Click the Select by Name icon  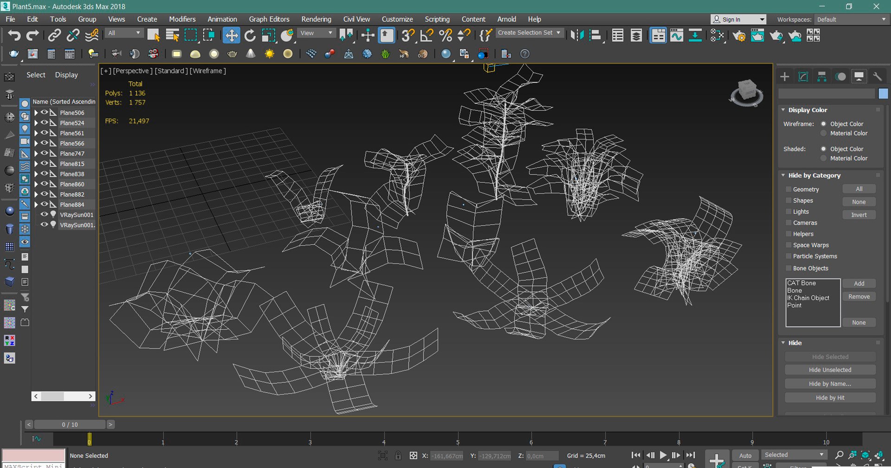pos(172,35)
